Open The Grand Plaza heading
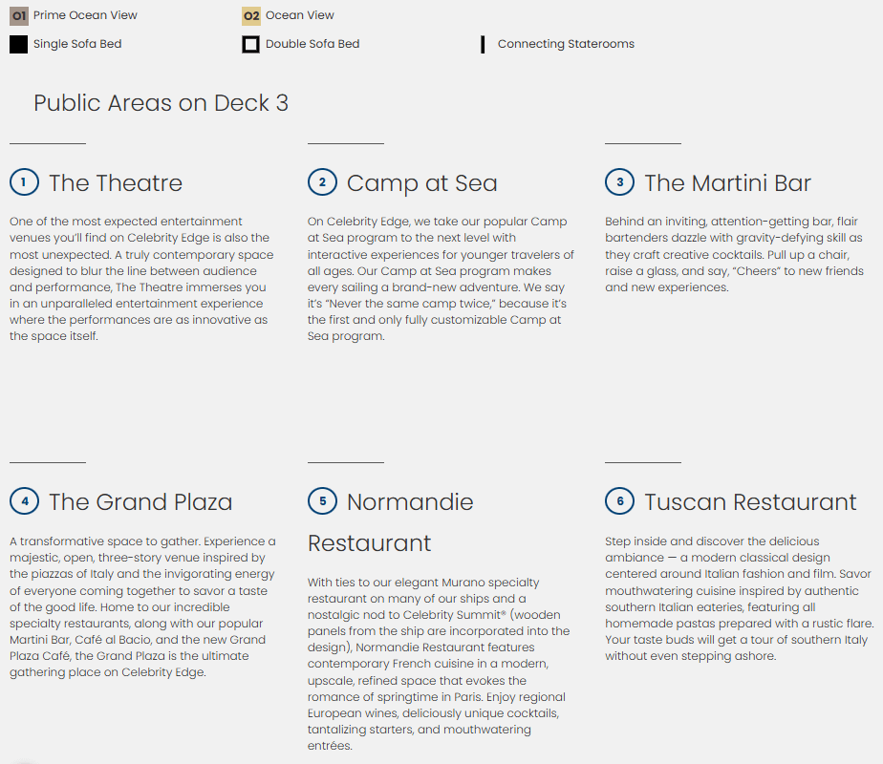The image size is (883, 764). pyautogui.click(x=140, y=501)
